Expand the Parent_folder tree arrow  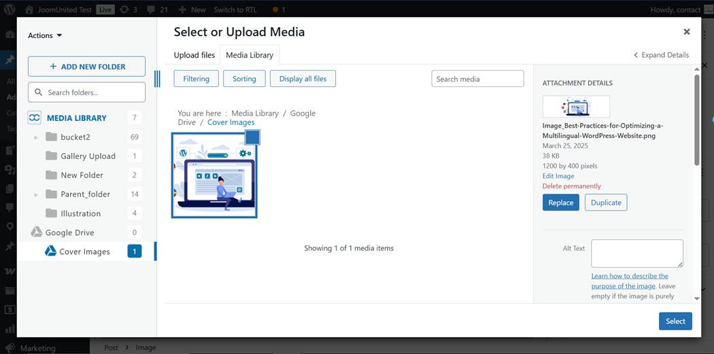coord(36,194)
